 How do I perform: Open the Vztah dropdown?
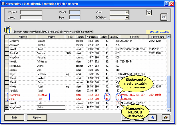(126, 13)
